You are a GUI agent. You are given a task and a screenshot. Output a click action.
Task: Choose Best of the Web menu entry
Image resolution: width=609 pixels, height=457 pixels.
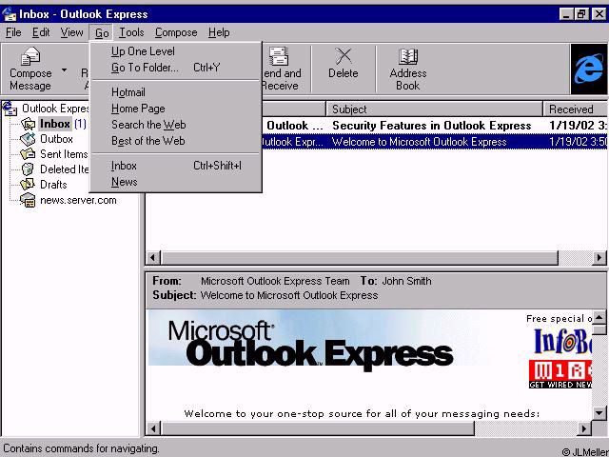[x=176, y=141]
